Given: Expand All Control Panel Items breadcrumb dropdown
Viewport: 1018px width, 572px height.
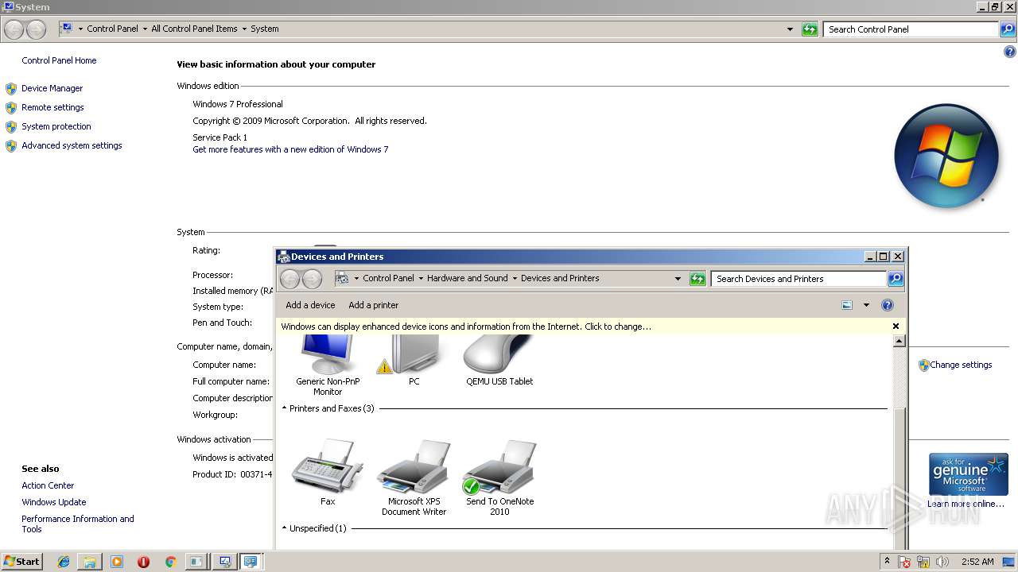Looking at the screenshot, I should coord(244,29).
